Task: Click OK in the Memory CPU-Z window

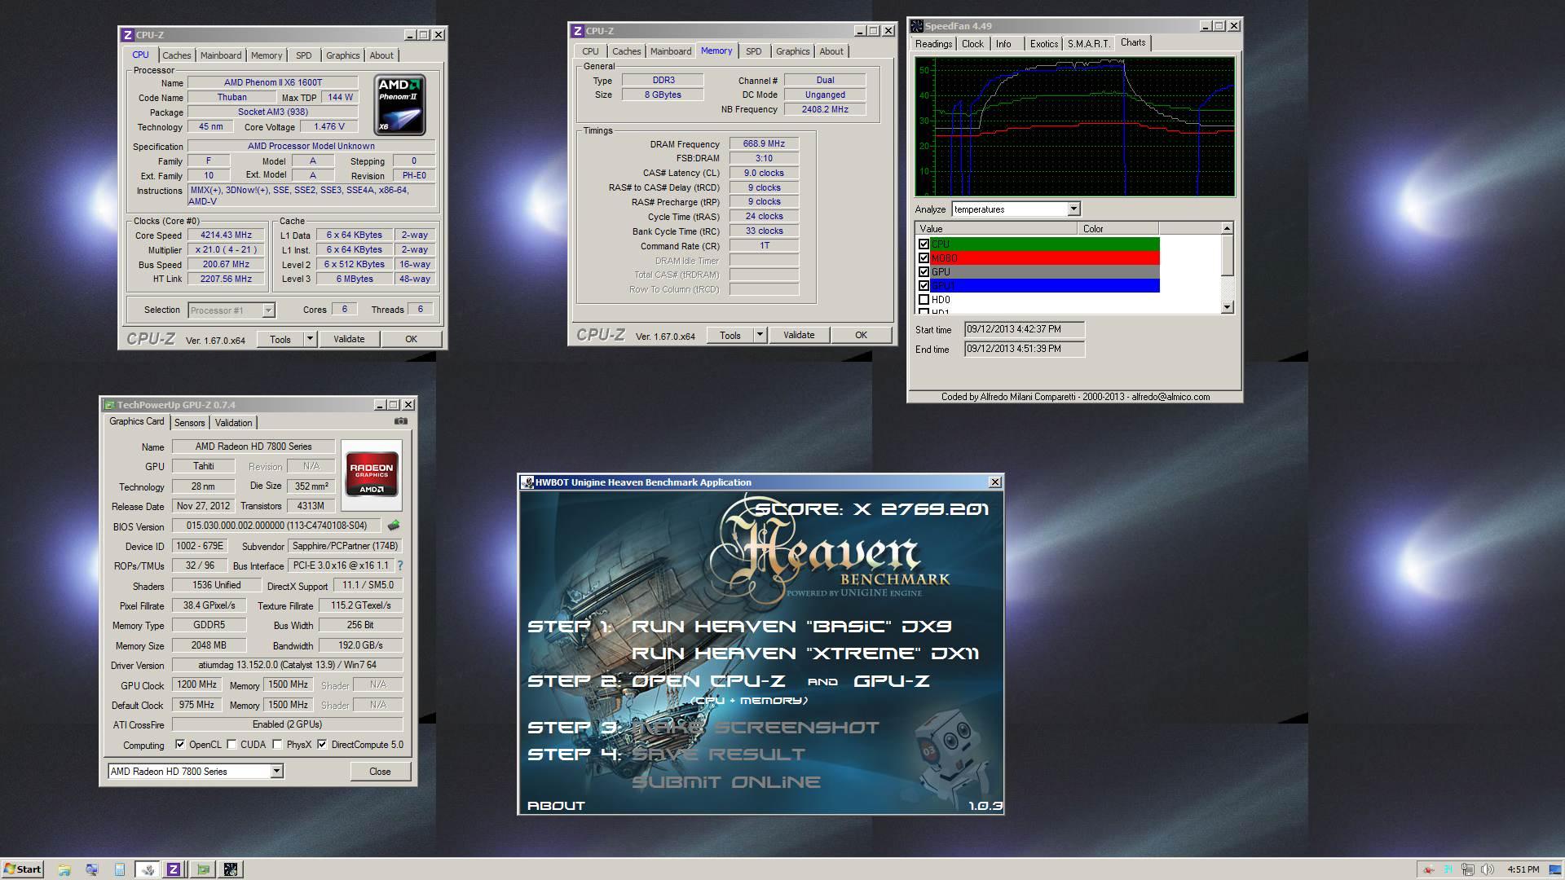Action: coord(861,335)
